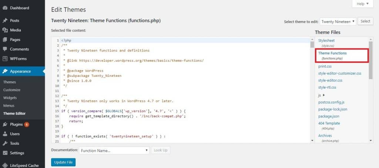Click the Plugins plug icon
The width and height of the screenshot is (379, 168).
[x=5, y=124]
